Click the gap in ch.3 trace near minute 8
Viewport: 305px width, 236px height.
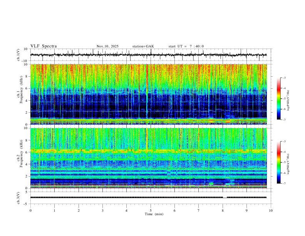225,197
